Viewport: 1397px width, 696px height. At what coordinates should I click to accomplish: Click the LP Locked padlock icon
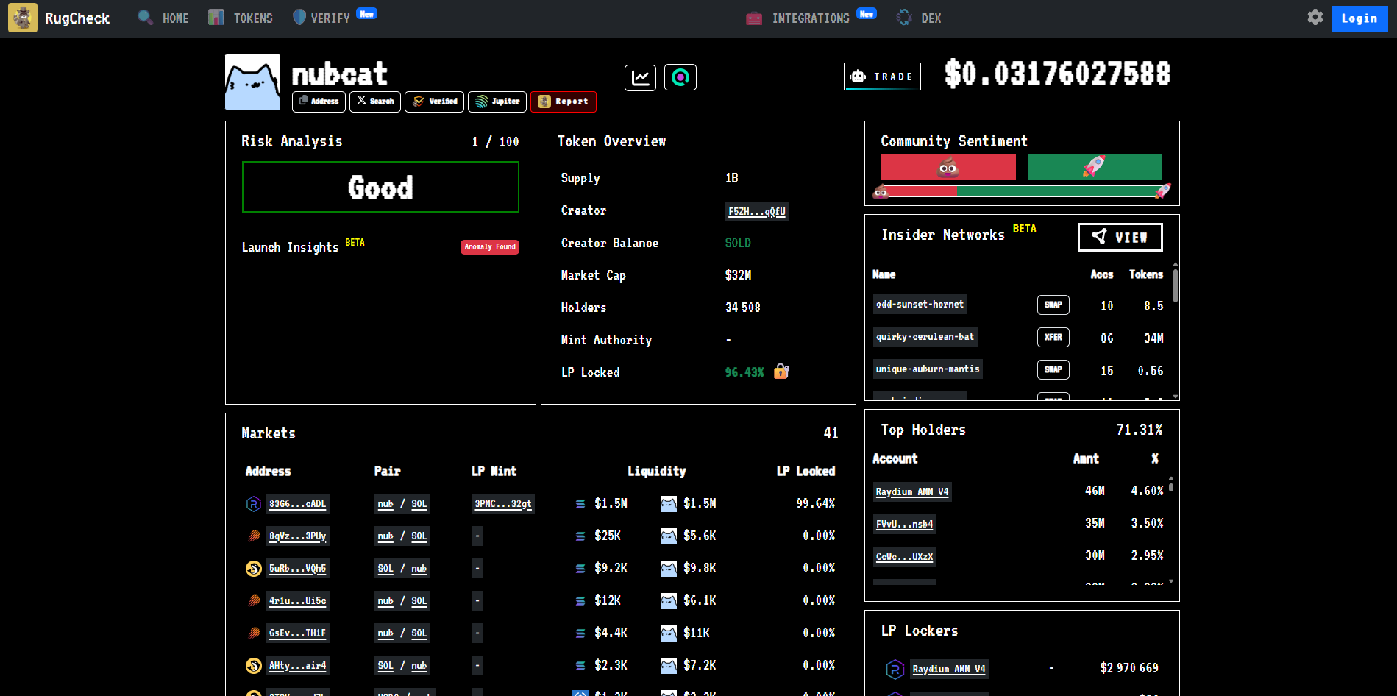click(x=781, y=372)
